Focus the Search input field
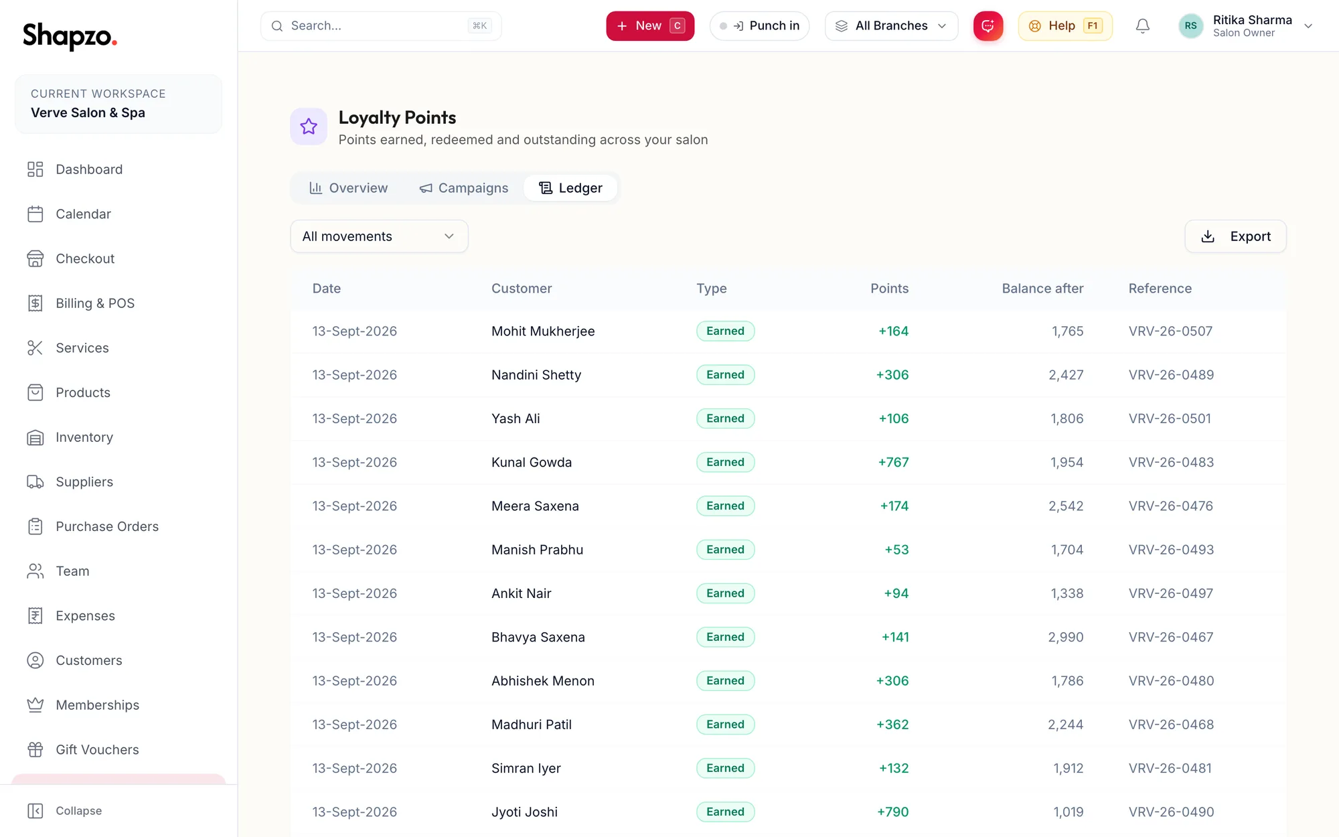1339x837 pixels. click(x=381, y=26)
